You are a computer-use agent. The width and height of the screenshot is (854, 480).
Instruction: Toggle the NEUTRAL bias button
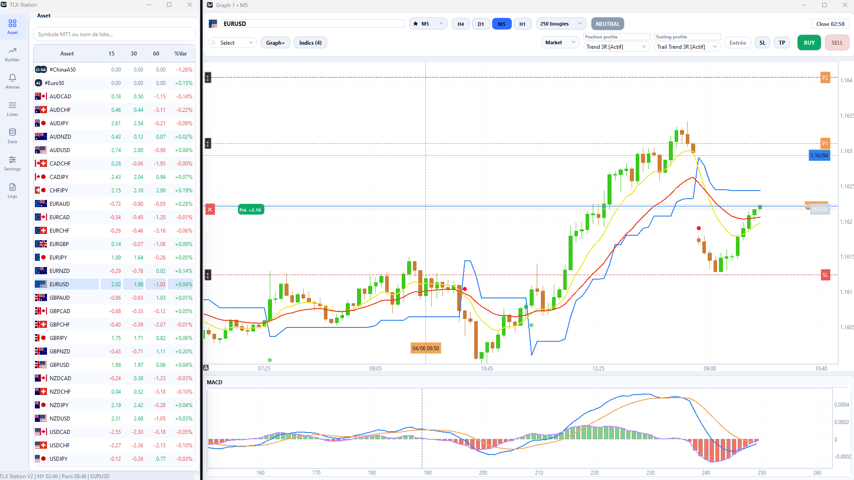608,24
